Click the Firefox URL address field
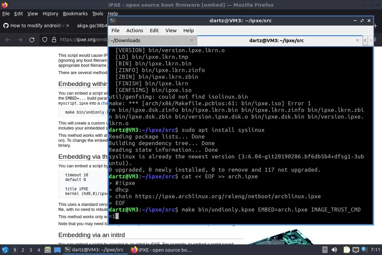The height and width of the screenshot is (255, 382). pyautogui.click(x=83, y=40)
